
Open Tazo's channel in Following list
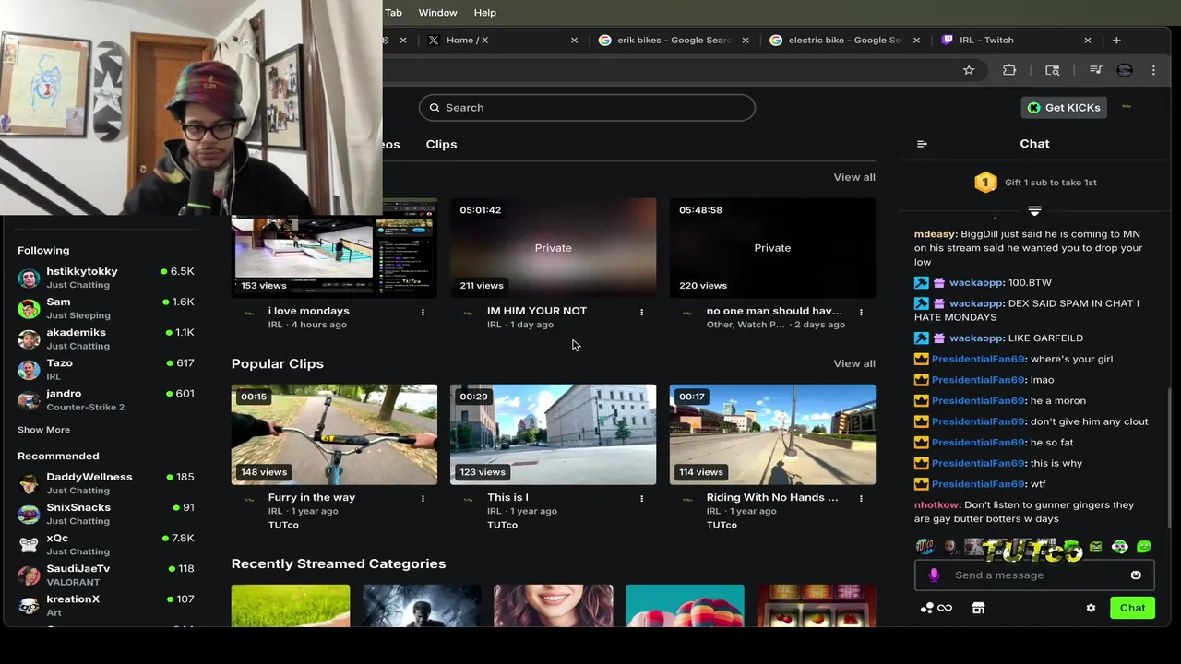pyautogui.click(x=106, y=369)
